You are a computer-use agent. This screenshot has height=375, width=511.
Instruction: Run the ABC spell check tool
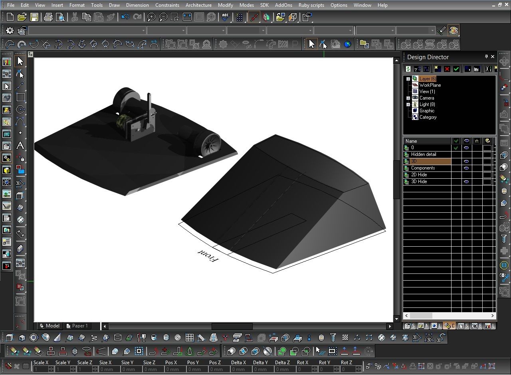pos(225,17)
